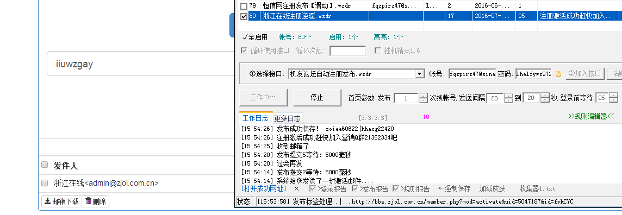This screenshot has width=622, height=215.
Task: Click the 密码 input field
Action: (533, 74)
